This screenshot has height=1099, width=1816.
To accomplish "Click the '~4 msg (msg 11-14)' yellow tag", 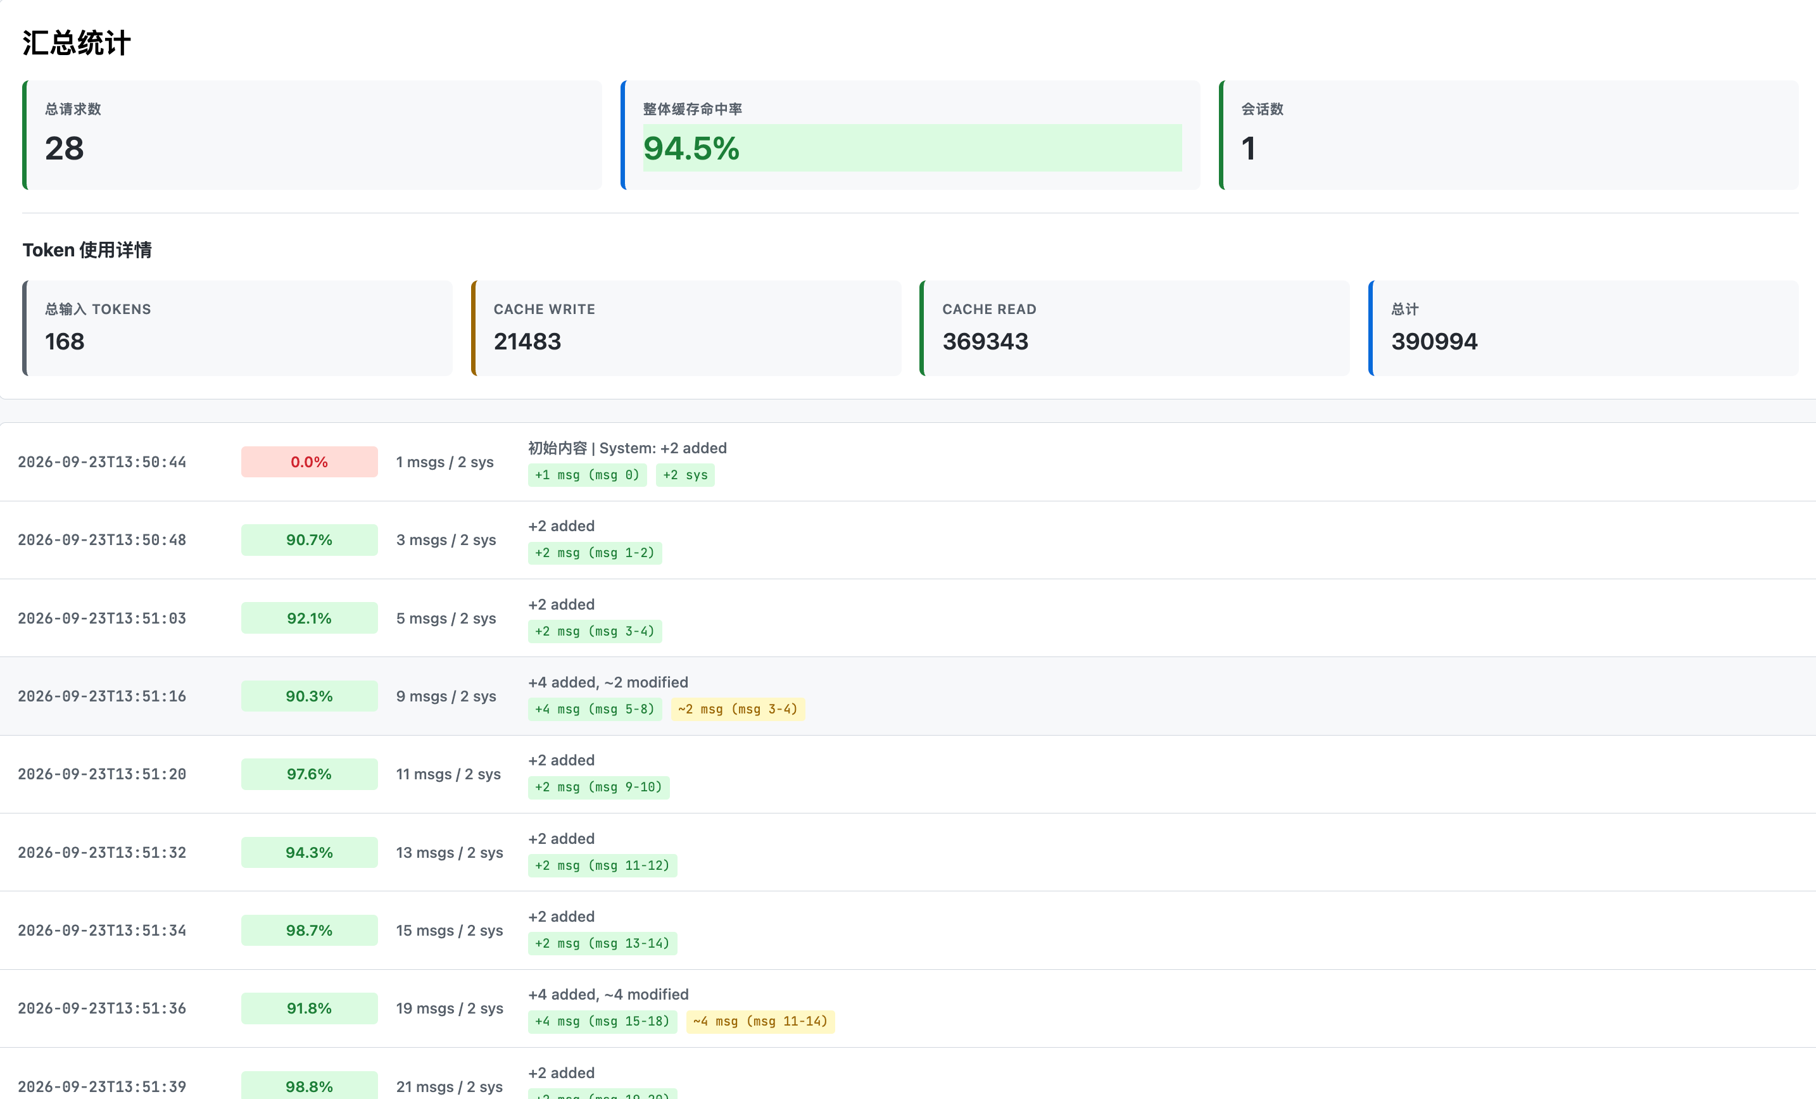I will 760,1022.
